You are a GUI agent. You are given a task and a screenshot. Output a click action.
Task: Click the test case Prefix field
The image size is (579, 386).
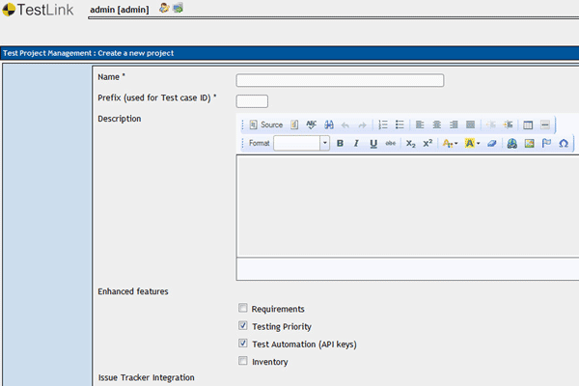tap(252, 101)
